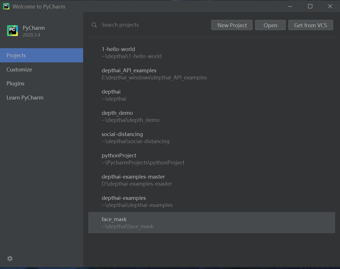340x269 pixels.
Task: Create a New Project
Action: coord(232,25)
